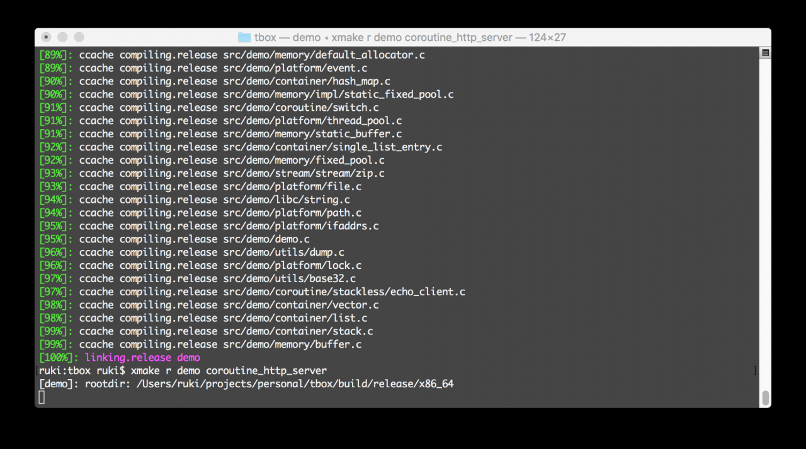This screenshot has height=449, width=806.
Task: Click the line with single_list_entry.c
Action: [241, 147]
